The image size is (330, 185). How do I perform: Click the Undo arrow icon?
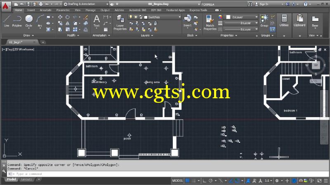[x=47, y=4]
